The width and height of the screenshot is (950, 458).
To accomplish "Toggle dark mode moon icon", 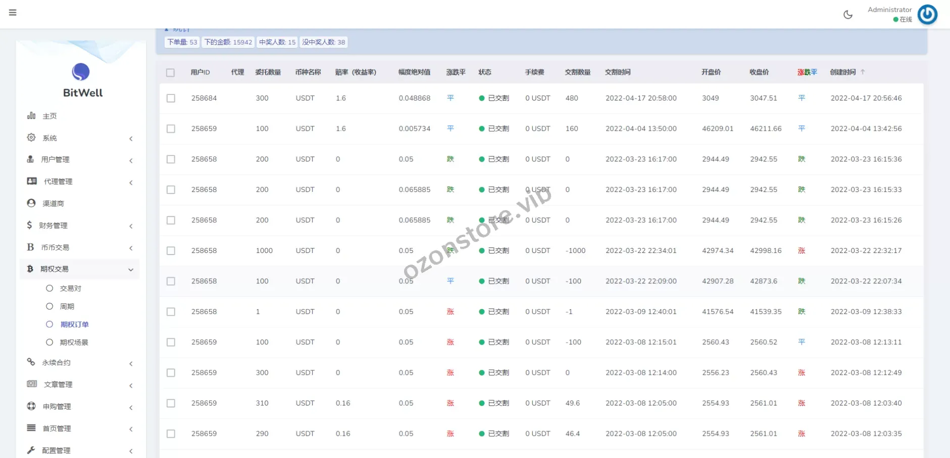I will pos(848,15).
